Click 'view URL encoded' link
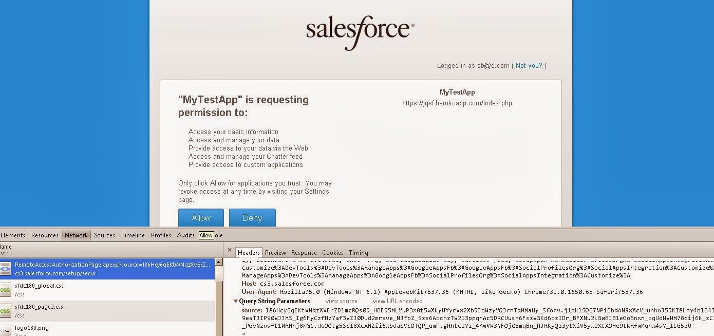 click(398, 302)
